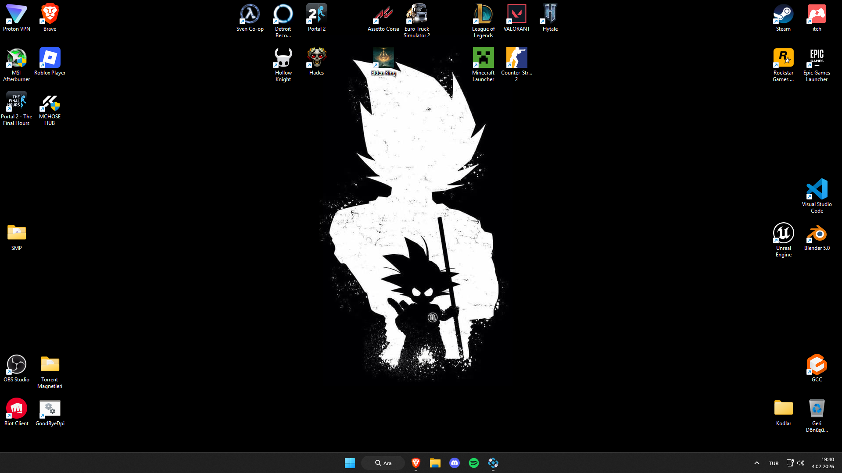Launch Brave from the desktop shortcut

pyautogui.click(x=50, y=18)
